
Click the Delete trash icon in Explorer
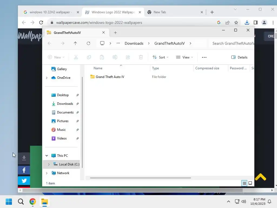point(141,57)
